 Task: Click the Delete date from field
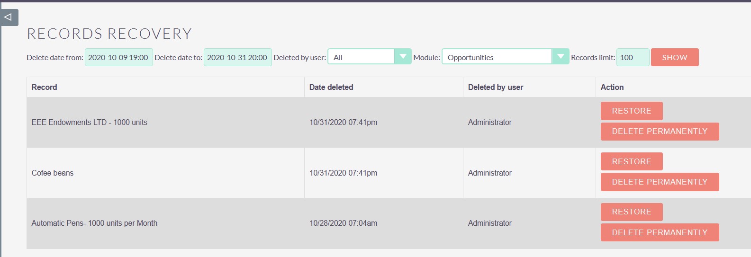(x=119, y=57)
